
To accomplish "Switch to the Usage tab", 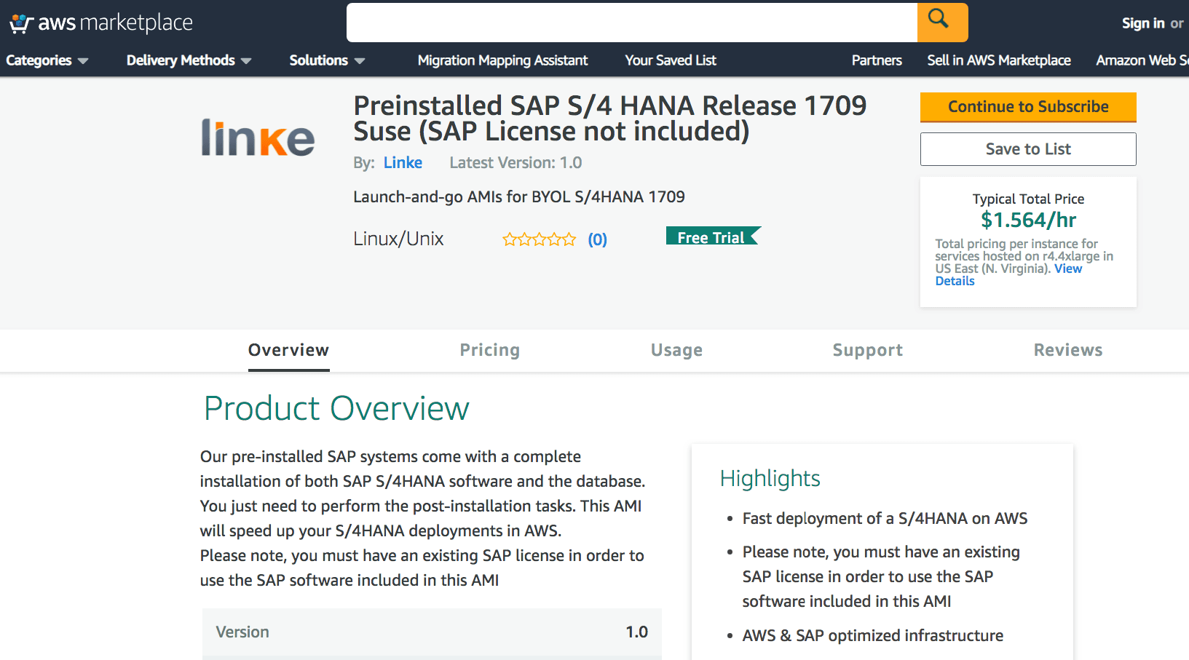I will pos(676,350).
